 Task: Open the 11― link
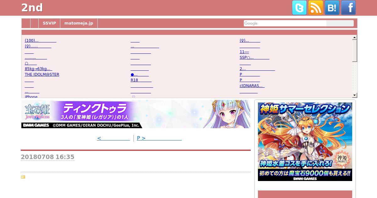[244, 52]
